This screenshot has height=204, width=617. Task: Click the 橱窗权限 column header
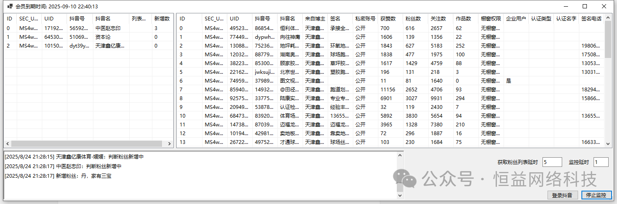491,19
